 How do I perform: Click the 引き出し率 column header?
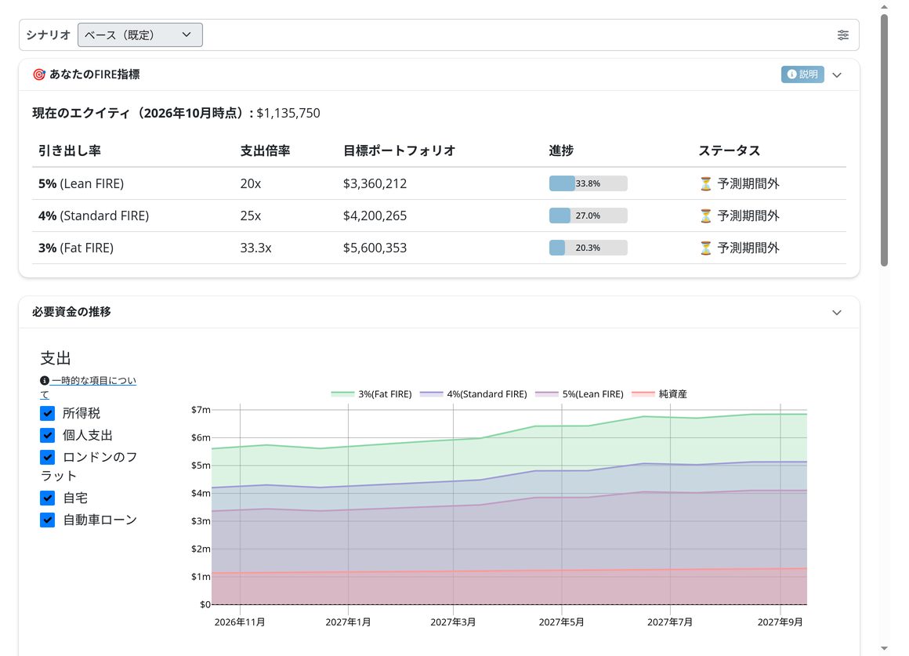coord(70,150)
